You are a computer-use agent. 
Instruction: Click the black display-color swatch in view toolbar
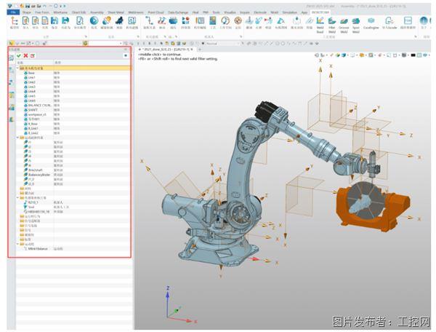413,55
